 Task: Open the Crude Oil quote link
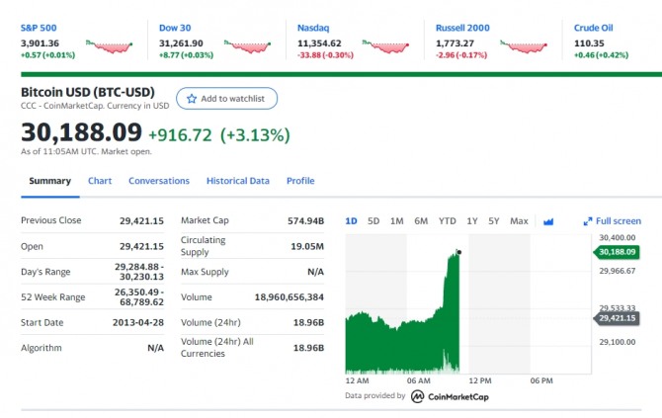[593, 28]
